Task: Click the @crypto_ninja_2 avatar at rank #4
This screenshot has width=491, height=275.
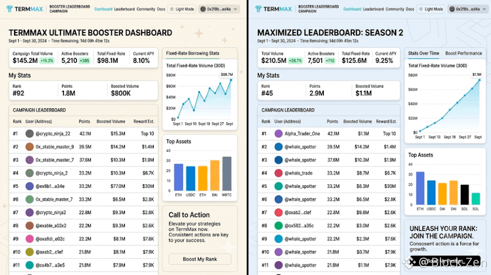Action: point(29,173)
